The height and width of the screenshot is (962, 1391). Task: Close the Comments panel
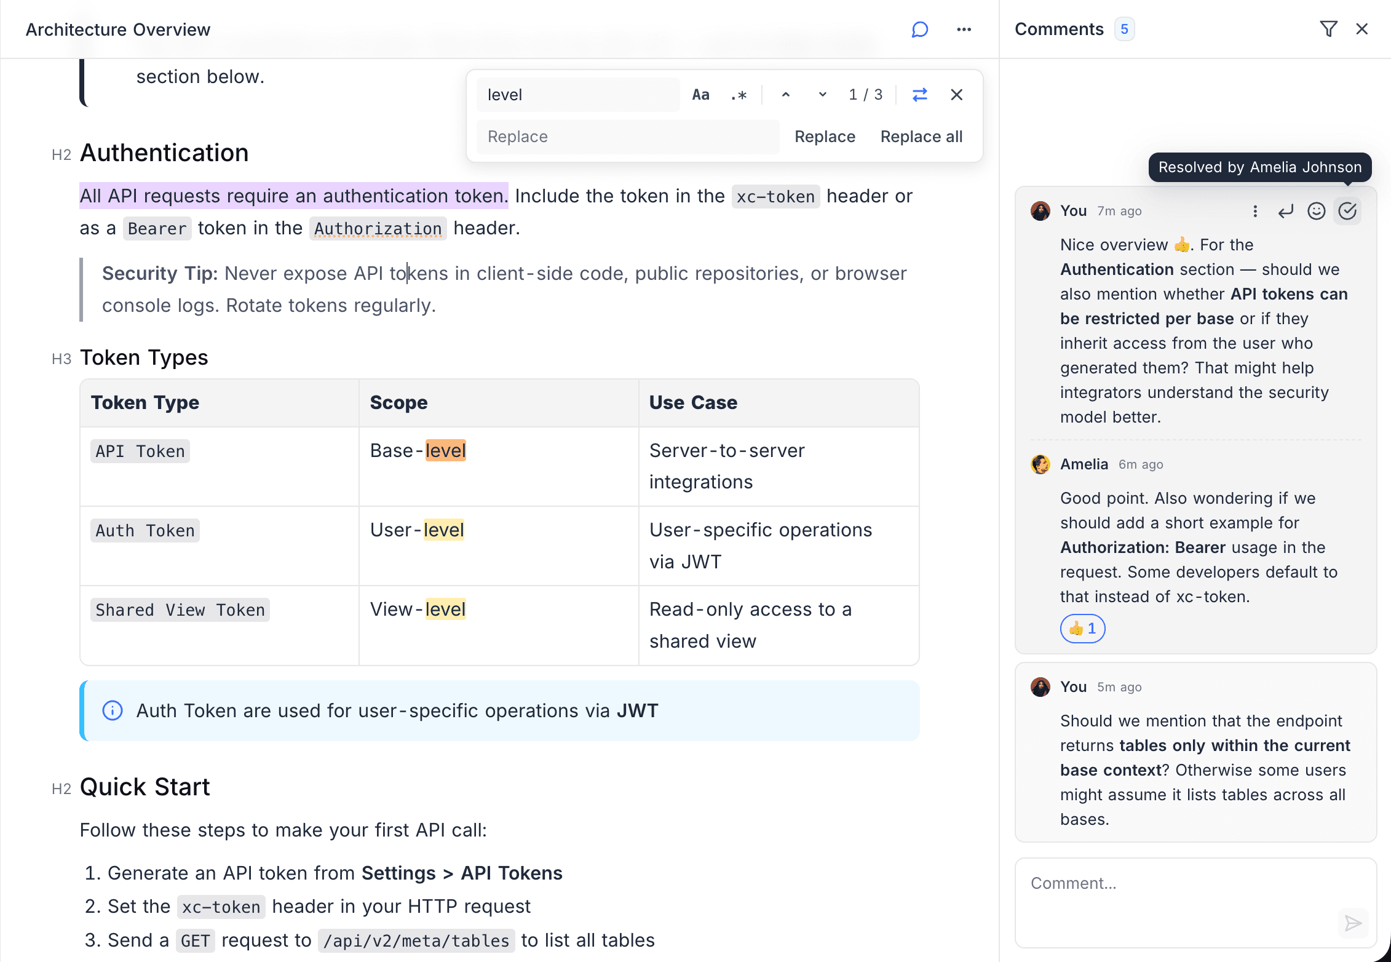1362,28
